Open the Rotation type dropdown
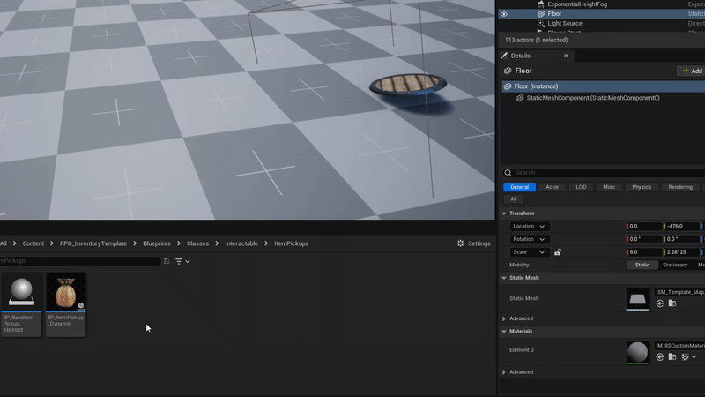Viewport: 705px width, 397px height. point(530,239)
